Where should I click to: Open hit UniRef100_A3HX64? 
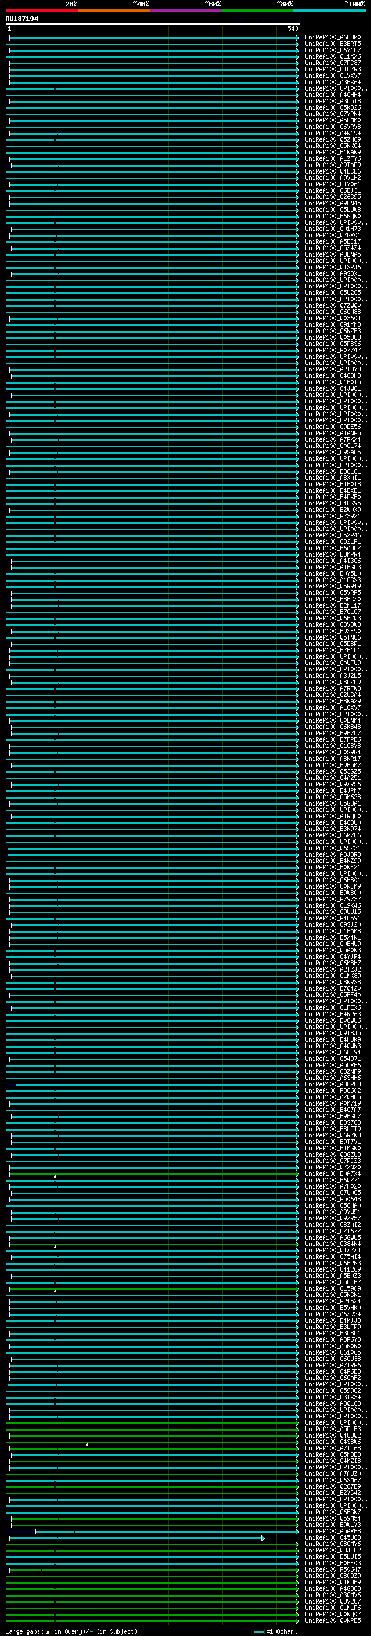pyautogui.click(x=333, y=82)
